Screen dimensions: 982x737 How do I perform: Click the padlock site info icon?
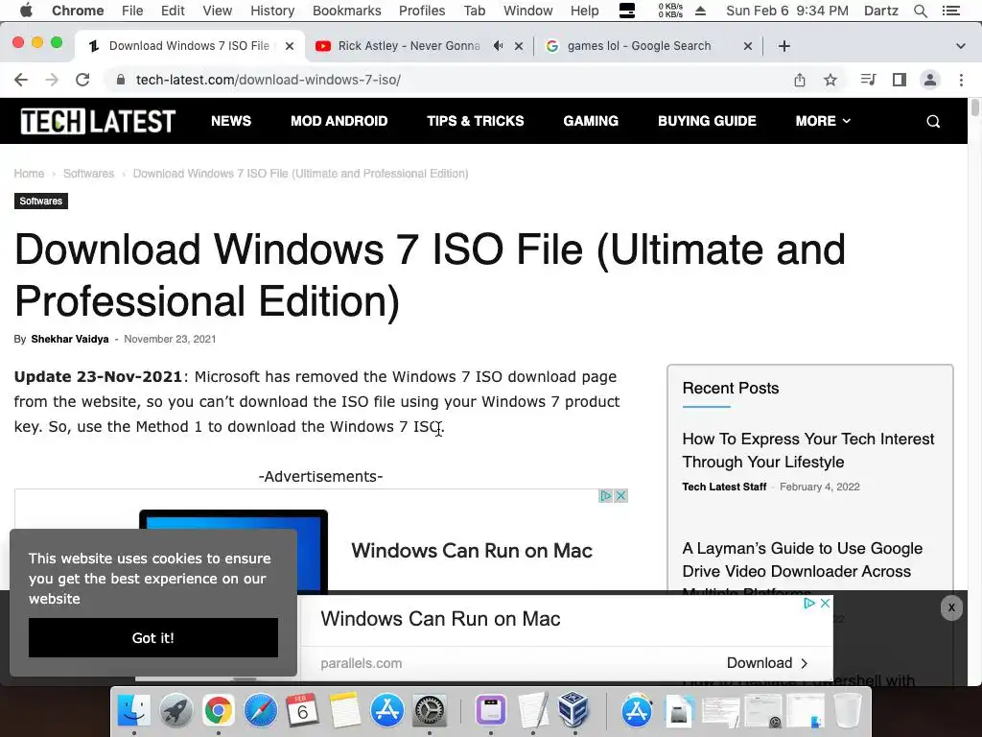coord(121,80)
